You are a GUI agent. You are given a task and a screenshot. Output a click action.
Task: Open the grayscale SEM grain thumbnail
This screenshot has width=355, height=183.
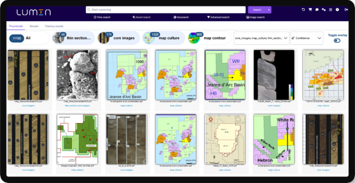77,75
